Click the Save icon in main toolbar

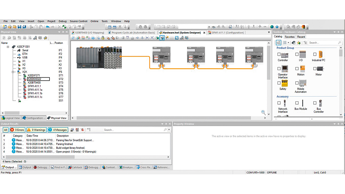[19, 27]
